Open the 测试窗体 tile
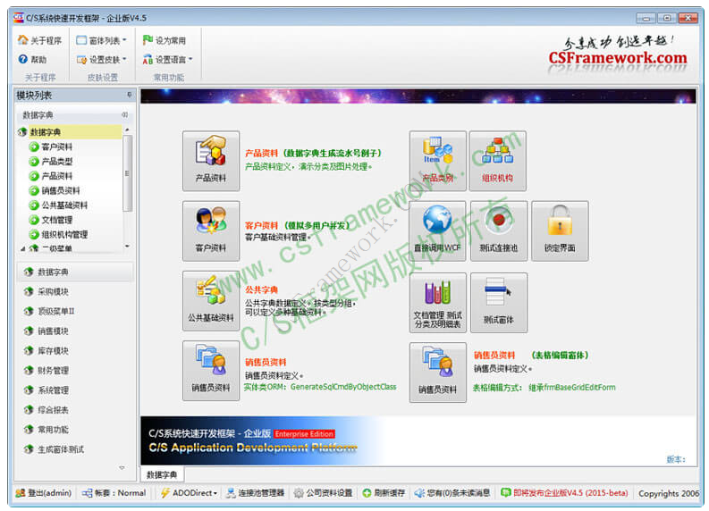Screen dimensions: 709x511 [498, 303]
